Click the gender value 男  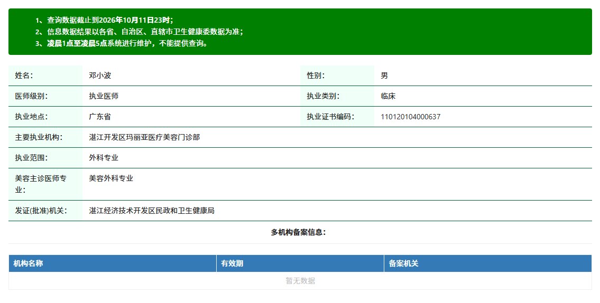tap(384, 75)
